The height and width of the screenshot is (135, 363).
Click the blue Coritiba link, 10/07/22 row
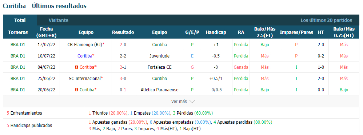pyautogui.click(x=85, y=56)
